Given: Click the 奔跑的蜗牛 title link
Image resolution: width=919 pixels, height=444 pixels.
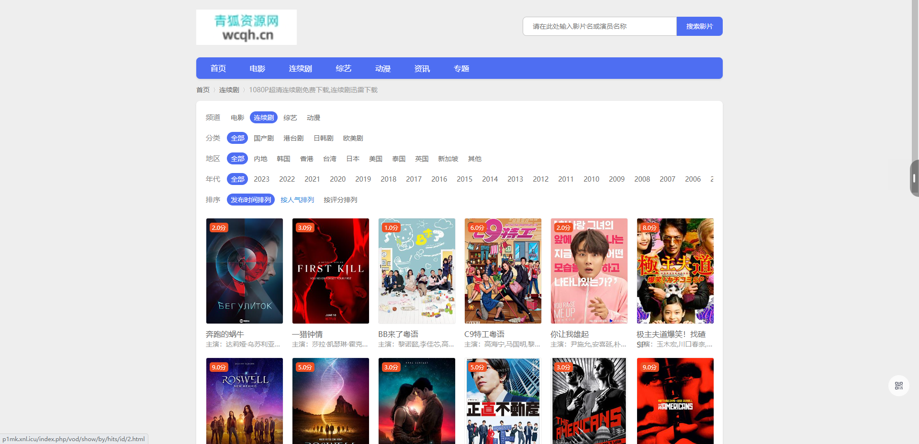Looking at the screenshot, I should [x=225, y=334].
